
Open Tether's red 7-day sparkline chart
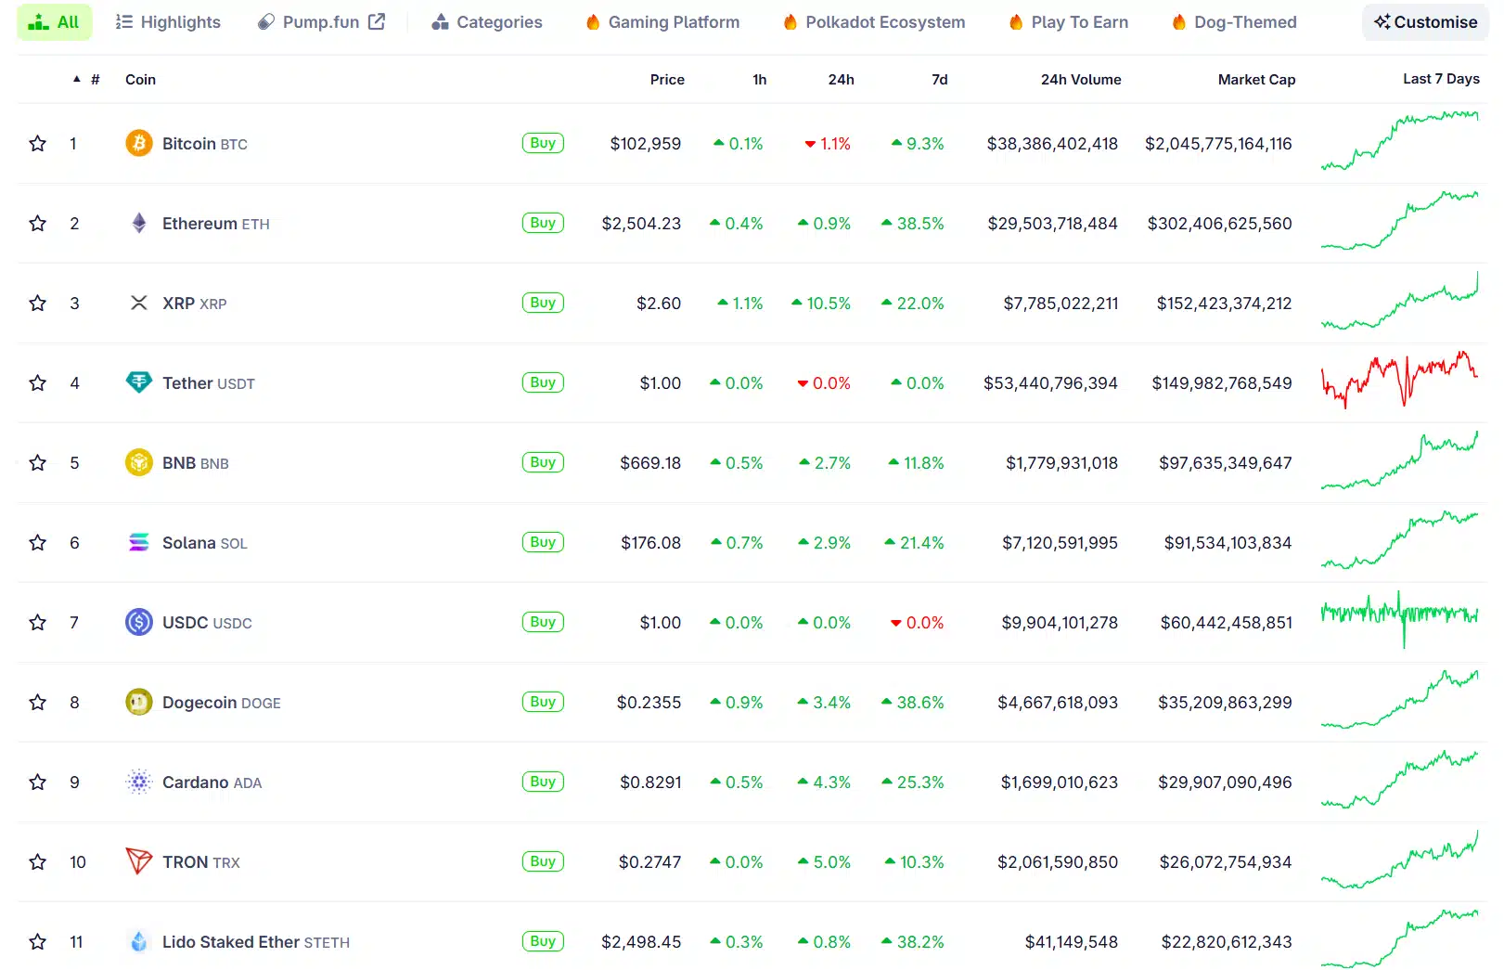point(1399,382)
